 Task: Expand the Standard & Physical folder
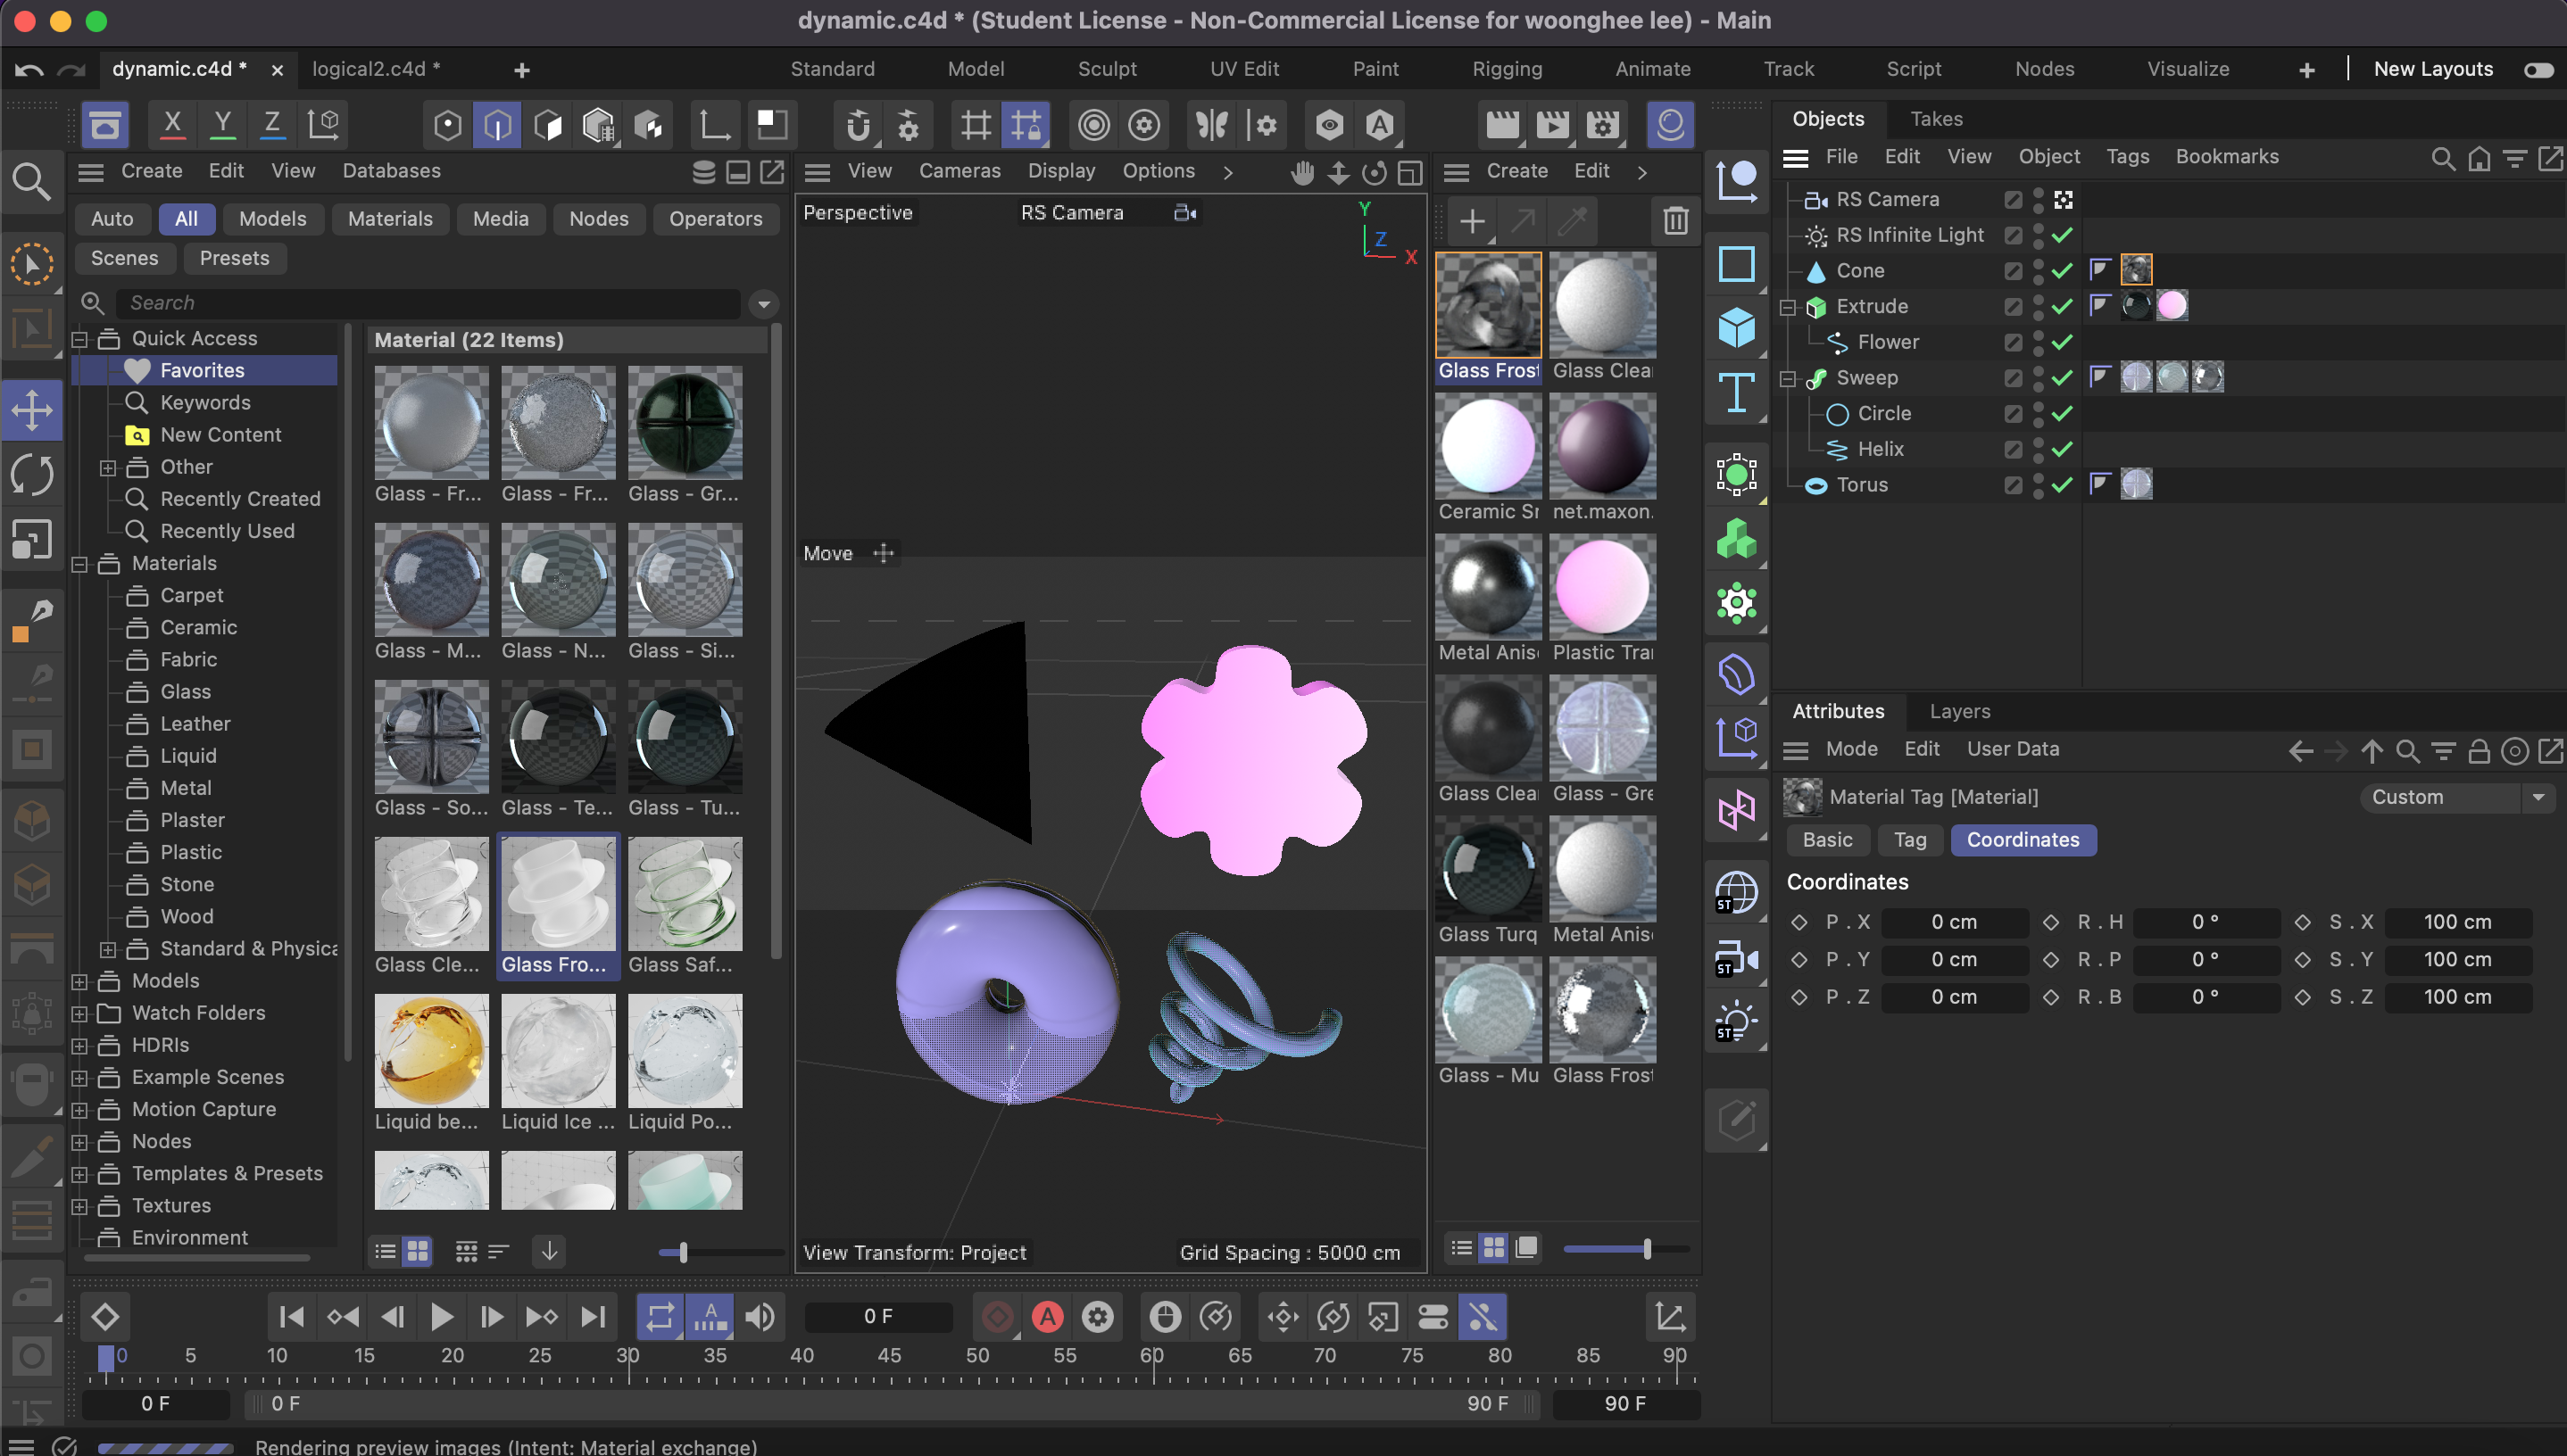click(108, 949)
